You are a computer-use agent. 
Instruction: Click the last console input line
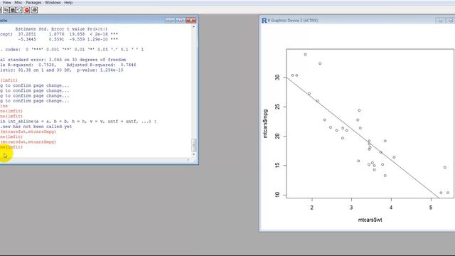click(11, 147)
